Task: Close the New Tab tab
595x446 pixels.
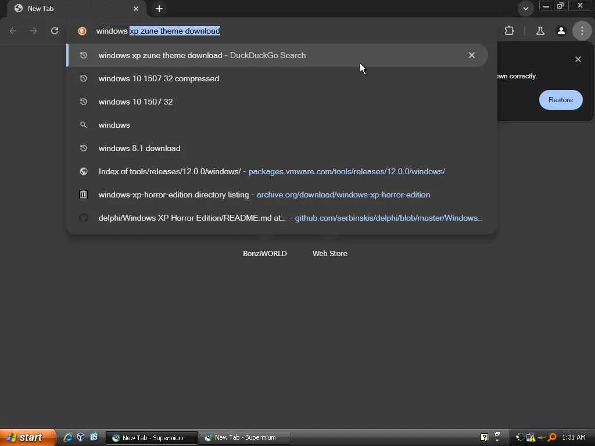Action: 136,9
